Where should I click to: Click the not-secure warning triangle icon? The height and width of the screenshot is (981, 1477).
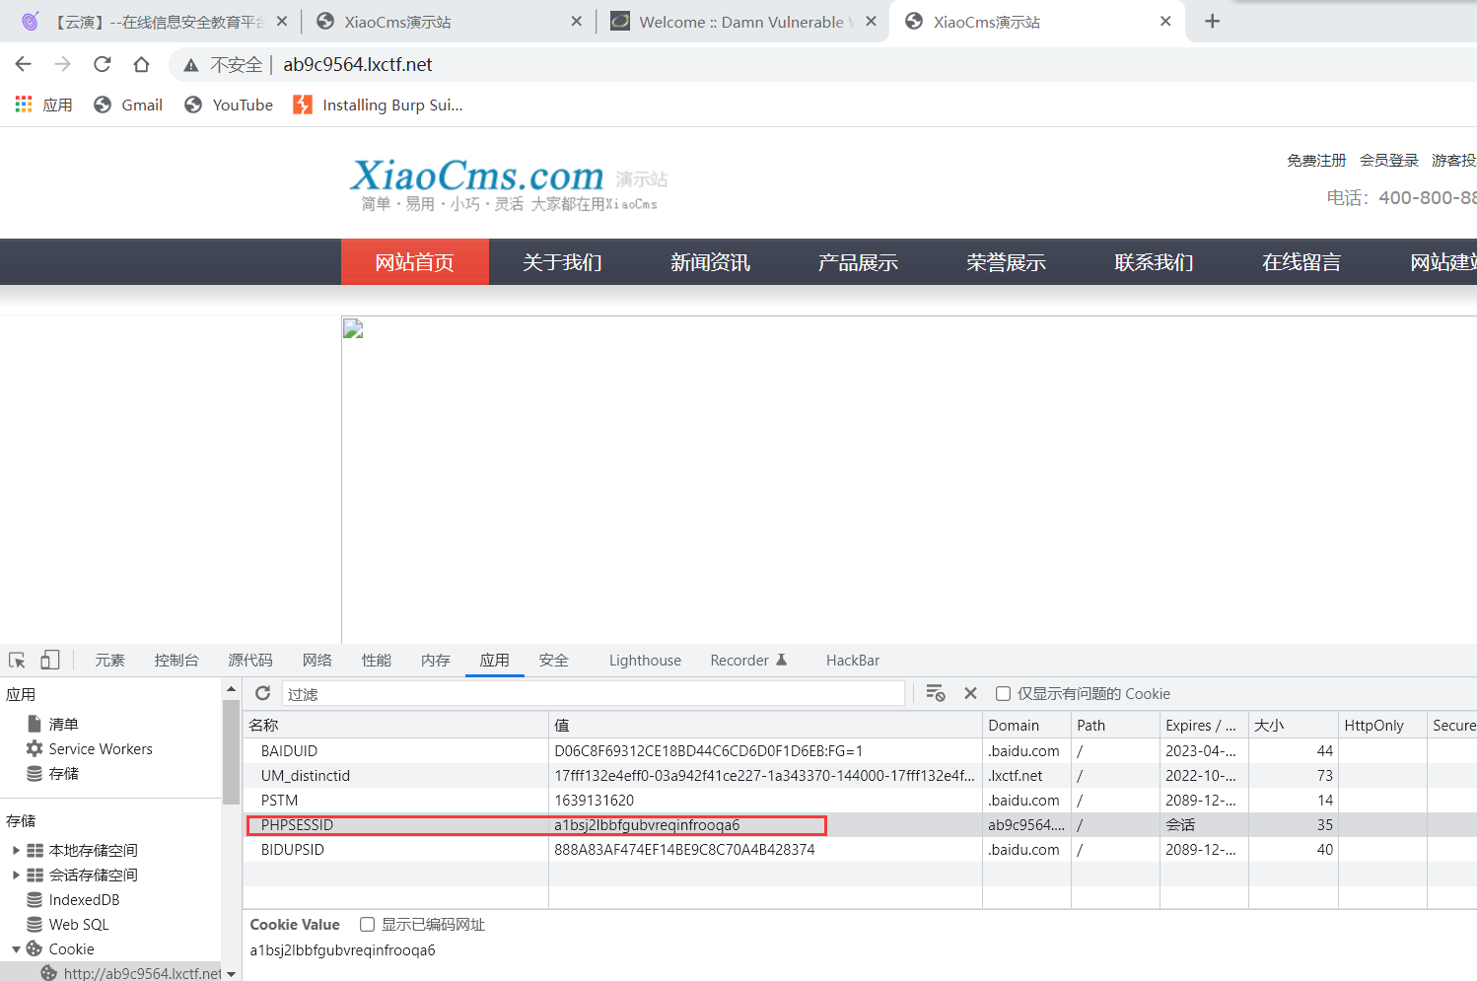(191, 65)
